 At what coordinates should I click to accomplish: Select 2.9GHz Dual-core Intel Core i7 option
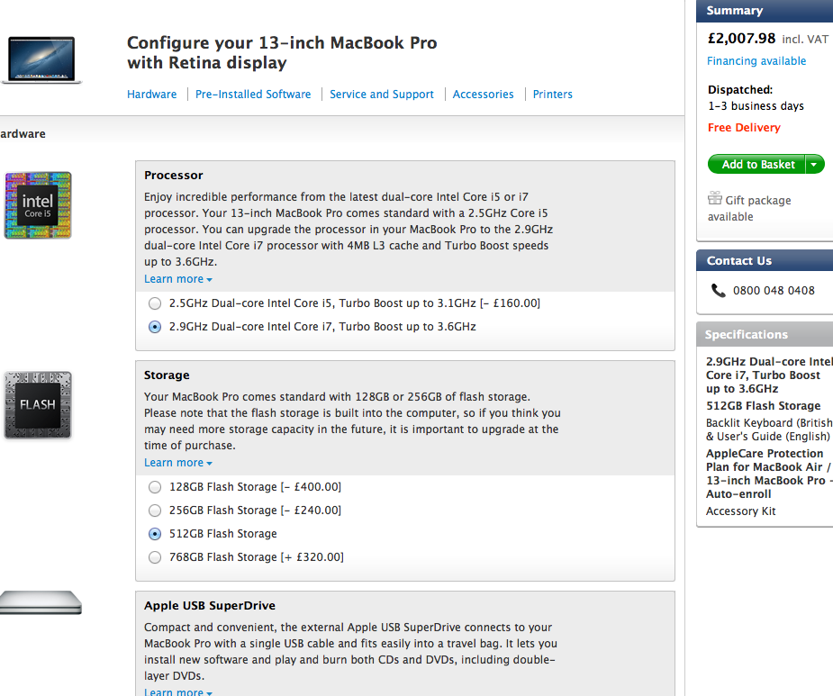click(x=155, y=327)
